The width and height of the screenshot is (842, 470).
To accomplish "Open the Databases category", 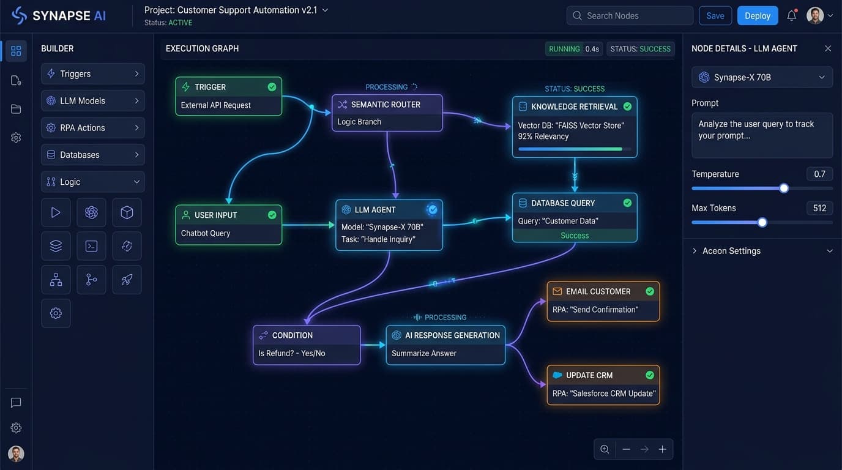I will 93,155.
